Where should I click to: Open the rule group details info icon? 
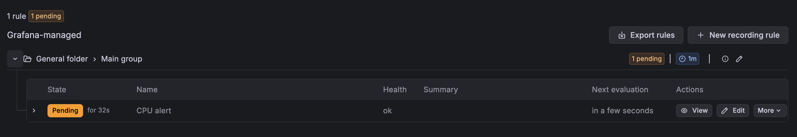click(x=725, y=59)
